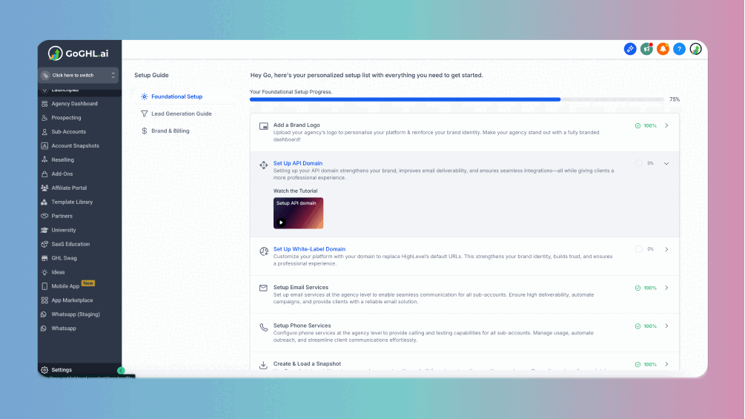Collapse the Set Up API Domain section
745x419 pixels.
pyautogui.click(x=666, y=163)
